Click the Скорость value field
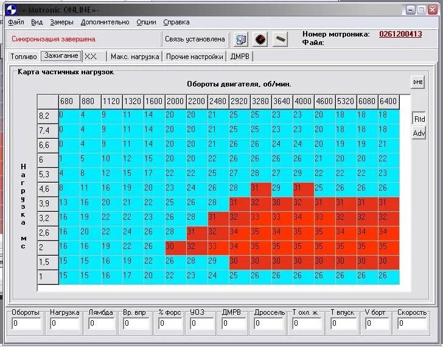 click(412, 323)
